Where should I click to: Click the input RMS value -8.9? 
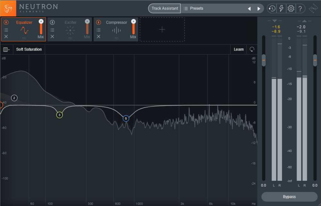[x=276, y=31]
